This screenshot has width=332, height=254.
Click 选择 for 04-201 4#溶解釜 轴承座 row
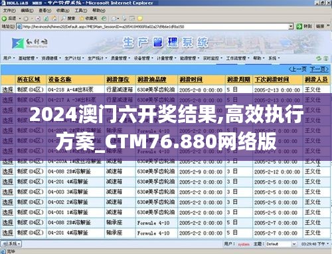tap(8, 233)
